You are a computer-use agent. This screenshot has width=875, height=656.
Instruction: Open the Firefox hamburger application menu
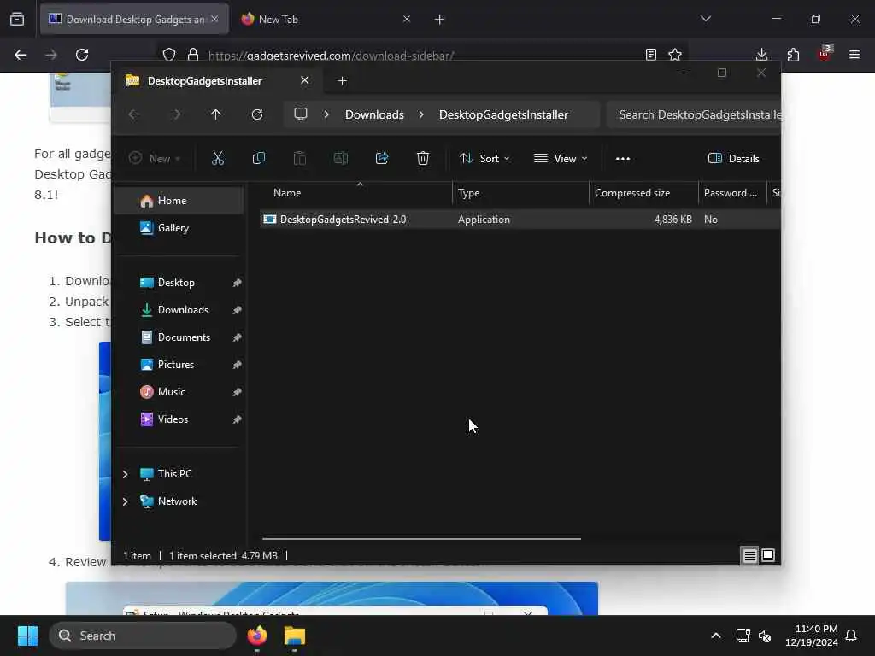point(854,55)
